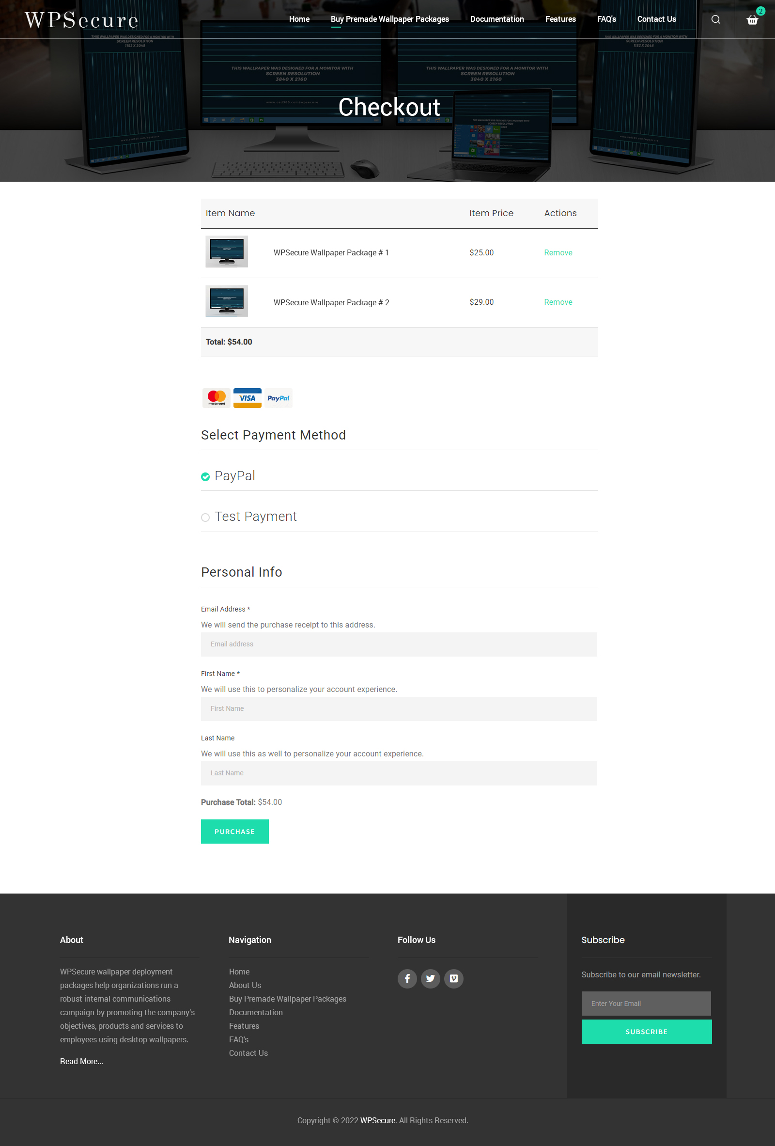Open Features in top navigation
This screenshot has height=1146, width=775.
(x=560, y=19)
